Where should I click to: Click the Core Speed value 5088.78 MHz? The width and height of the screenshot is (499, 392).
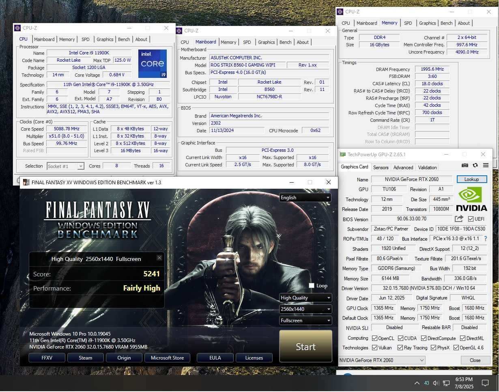tap(67, 129)
